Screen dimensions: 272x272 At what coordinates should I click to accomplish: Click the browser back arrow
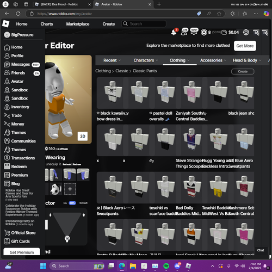pyautogui.click(x=7, y=14)
